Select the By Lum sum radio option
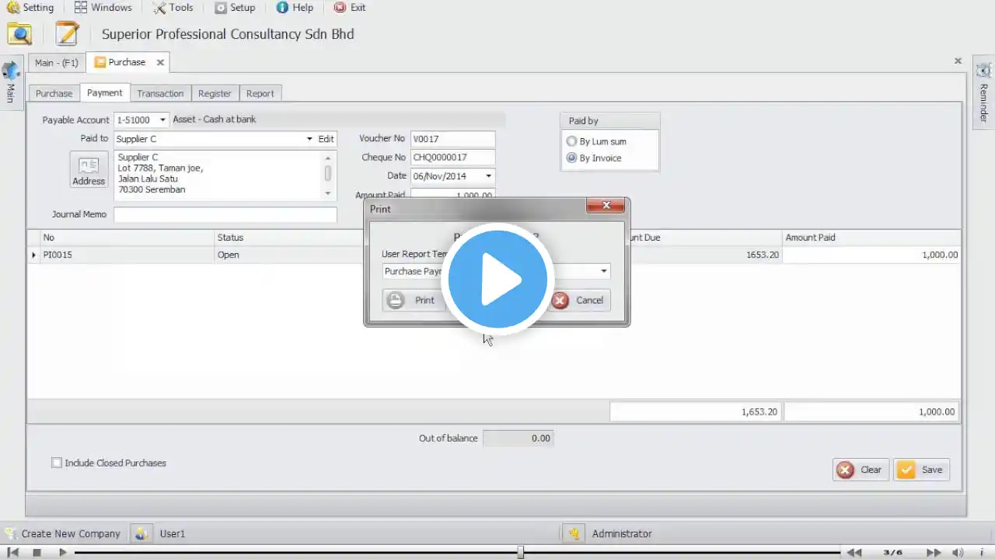The width and height of the screenshot is (995, 559). [x=572, y=141]
